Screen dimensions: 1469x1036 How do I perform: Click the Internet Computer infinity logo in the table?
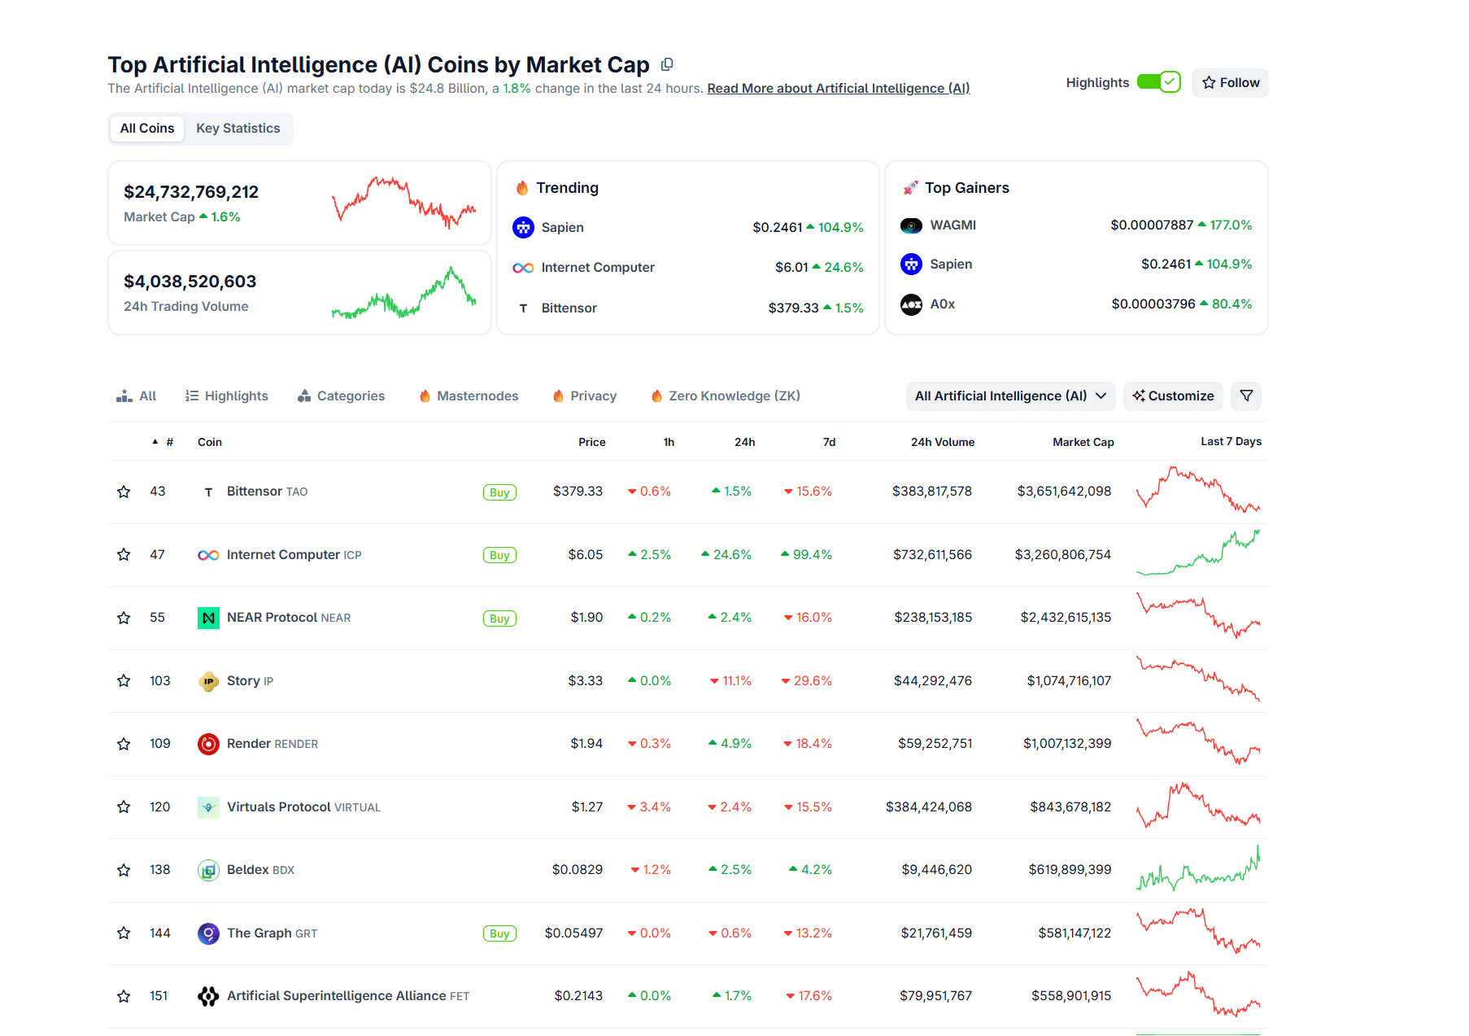208,555
